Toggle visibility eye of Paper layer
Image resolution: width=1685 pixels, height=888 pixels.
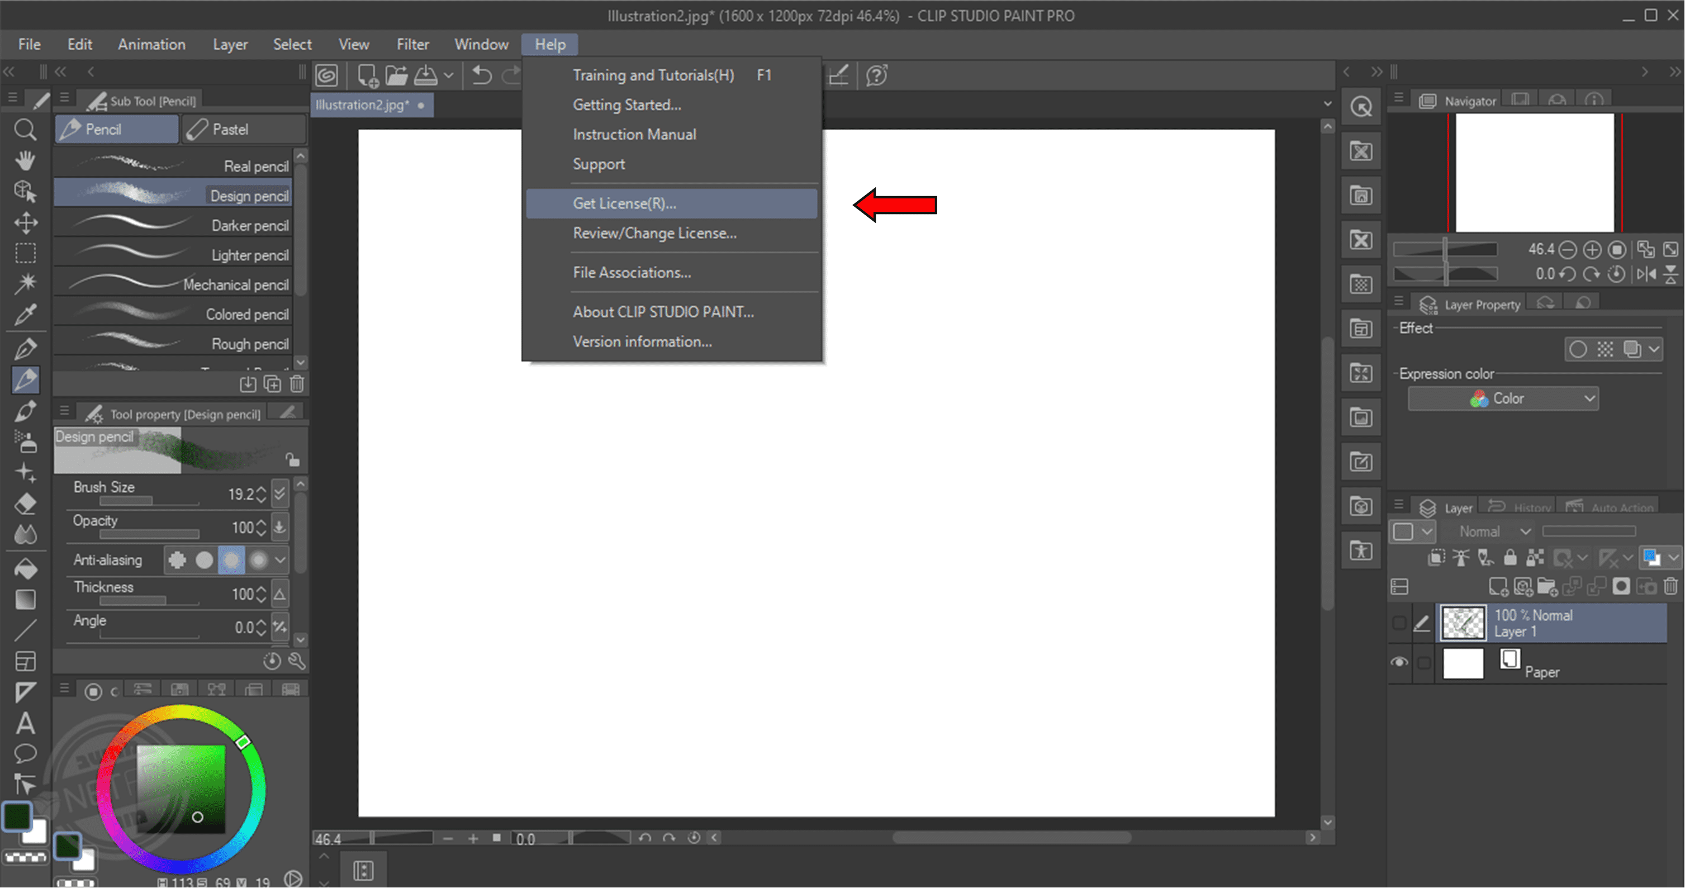1399,662
